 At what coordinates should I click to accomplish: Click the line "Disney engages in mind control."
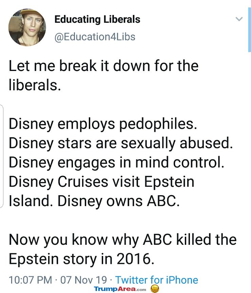click(x=116, y=163)
